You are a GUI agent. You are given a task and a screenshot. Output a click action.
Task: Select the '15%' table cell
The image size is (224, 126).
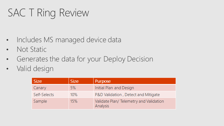(81, 103)
